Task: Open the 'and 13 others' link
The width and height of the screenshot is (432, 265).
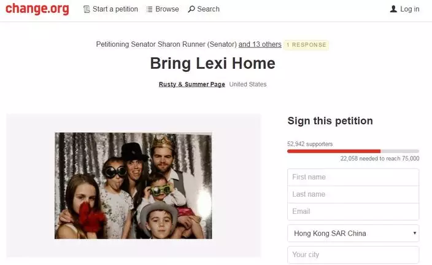Action: [x=260, y=44]
